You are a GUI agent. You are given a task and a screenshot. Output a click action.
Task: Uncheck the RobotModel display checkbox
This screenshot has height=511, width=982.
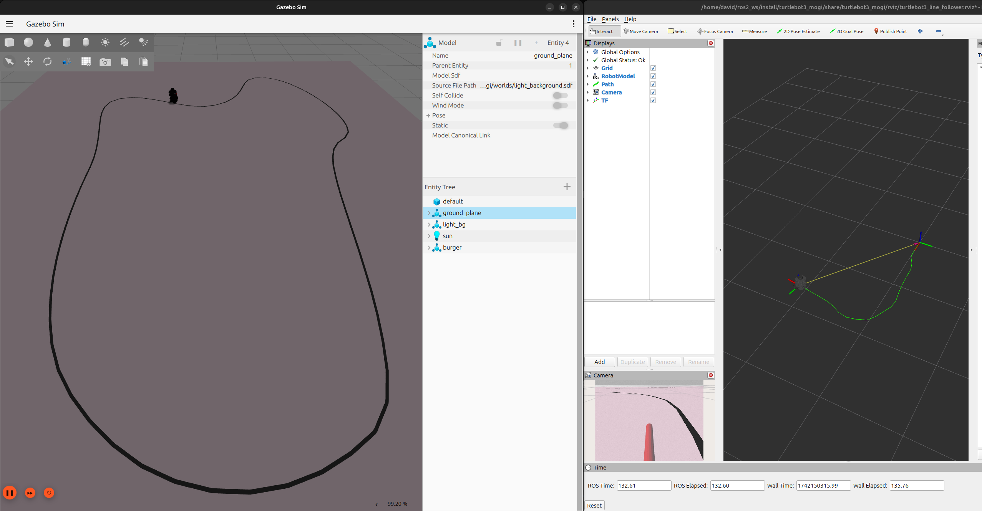(x=653, y=76)
